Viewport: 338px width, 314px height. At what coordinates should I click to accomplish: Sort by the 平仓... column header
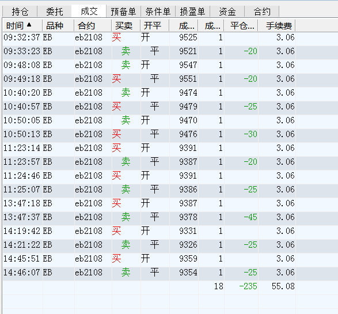coord(241,26)
